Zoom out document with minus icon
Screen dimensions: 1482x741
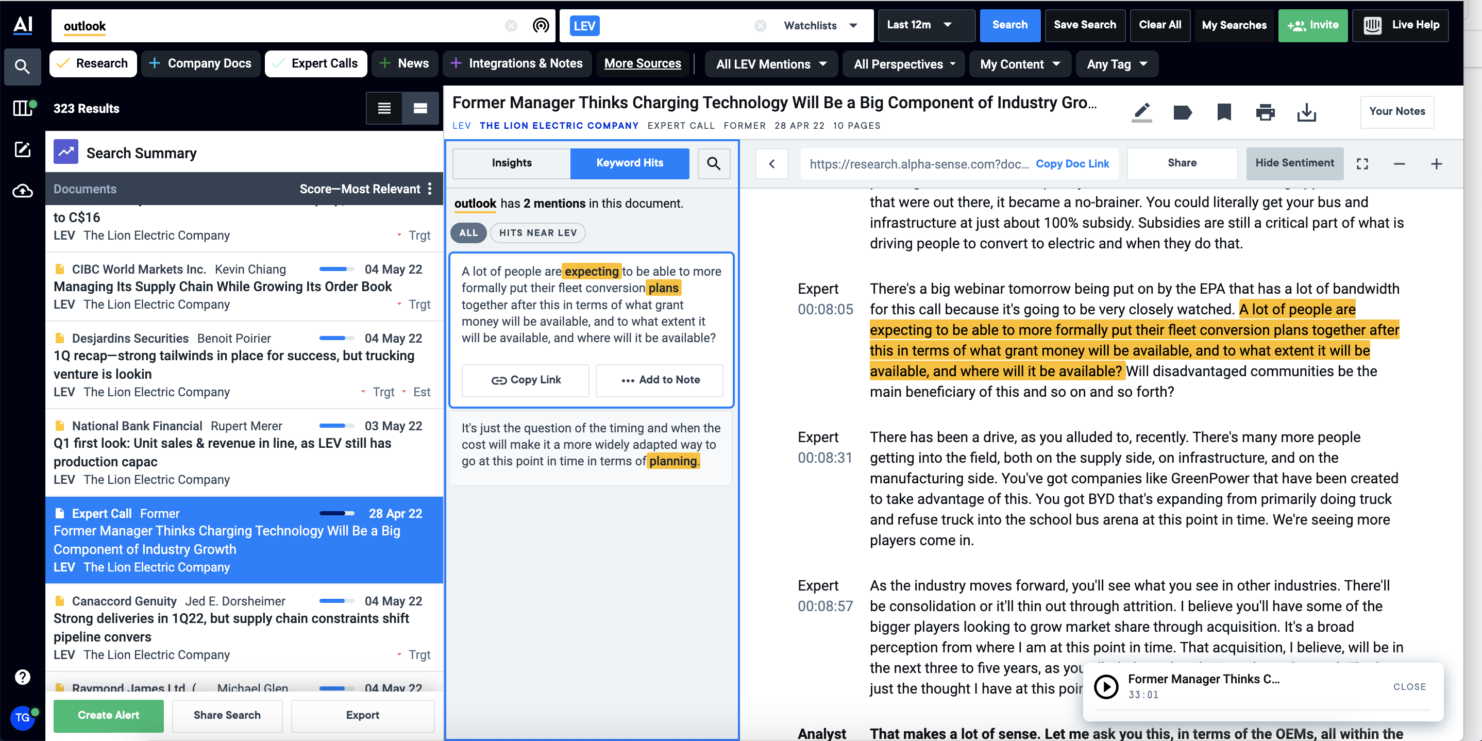coord(1400,164)
